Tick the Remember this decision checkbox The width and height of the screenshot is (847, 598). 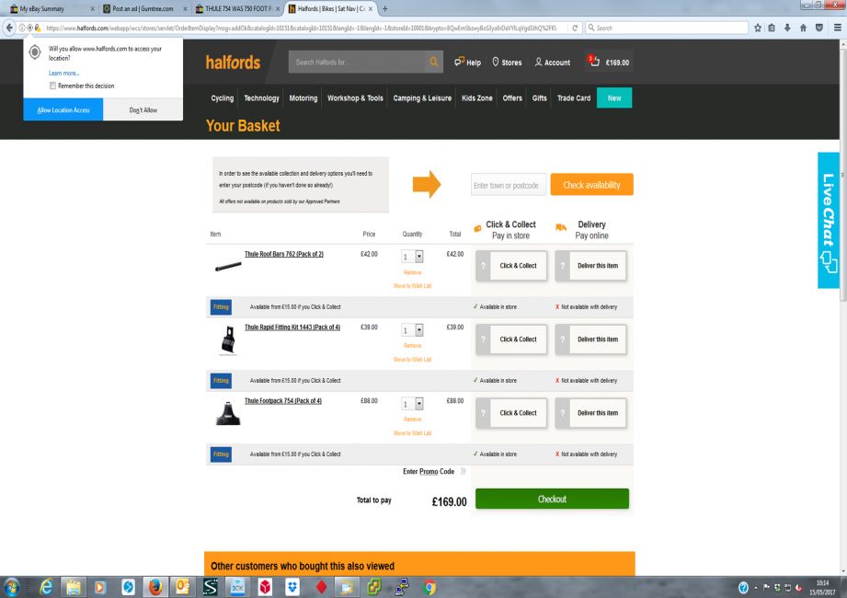52,86
